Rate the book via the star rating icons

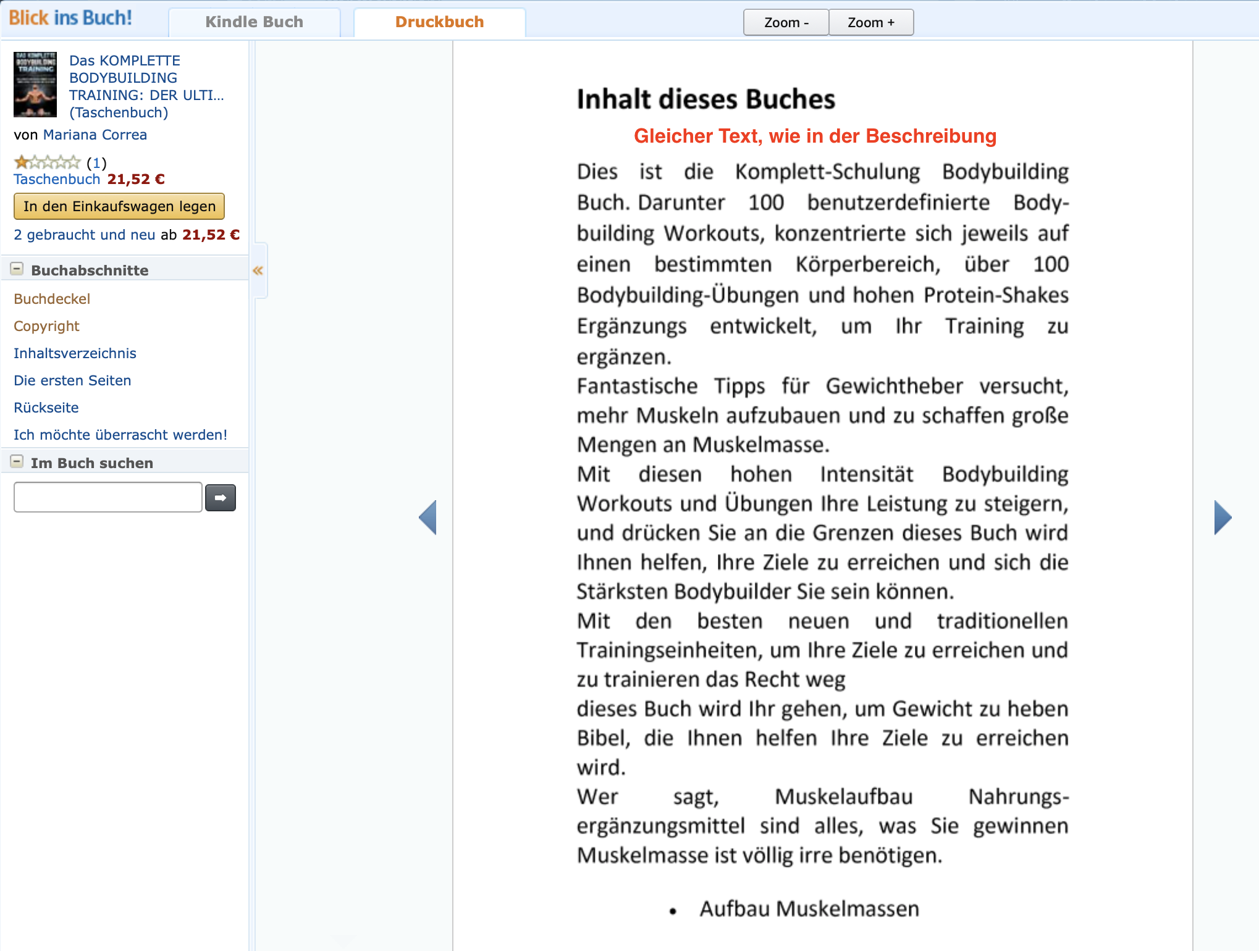coord(46,162)
